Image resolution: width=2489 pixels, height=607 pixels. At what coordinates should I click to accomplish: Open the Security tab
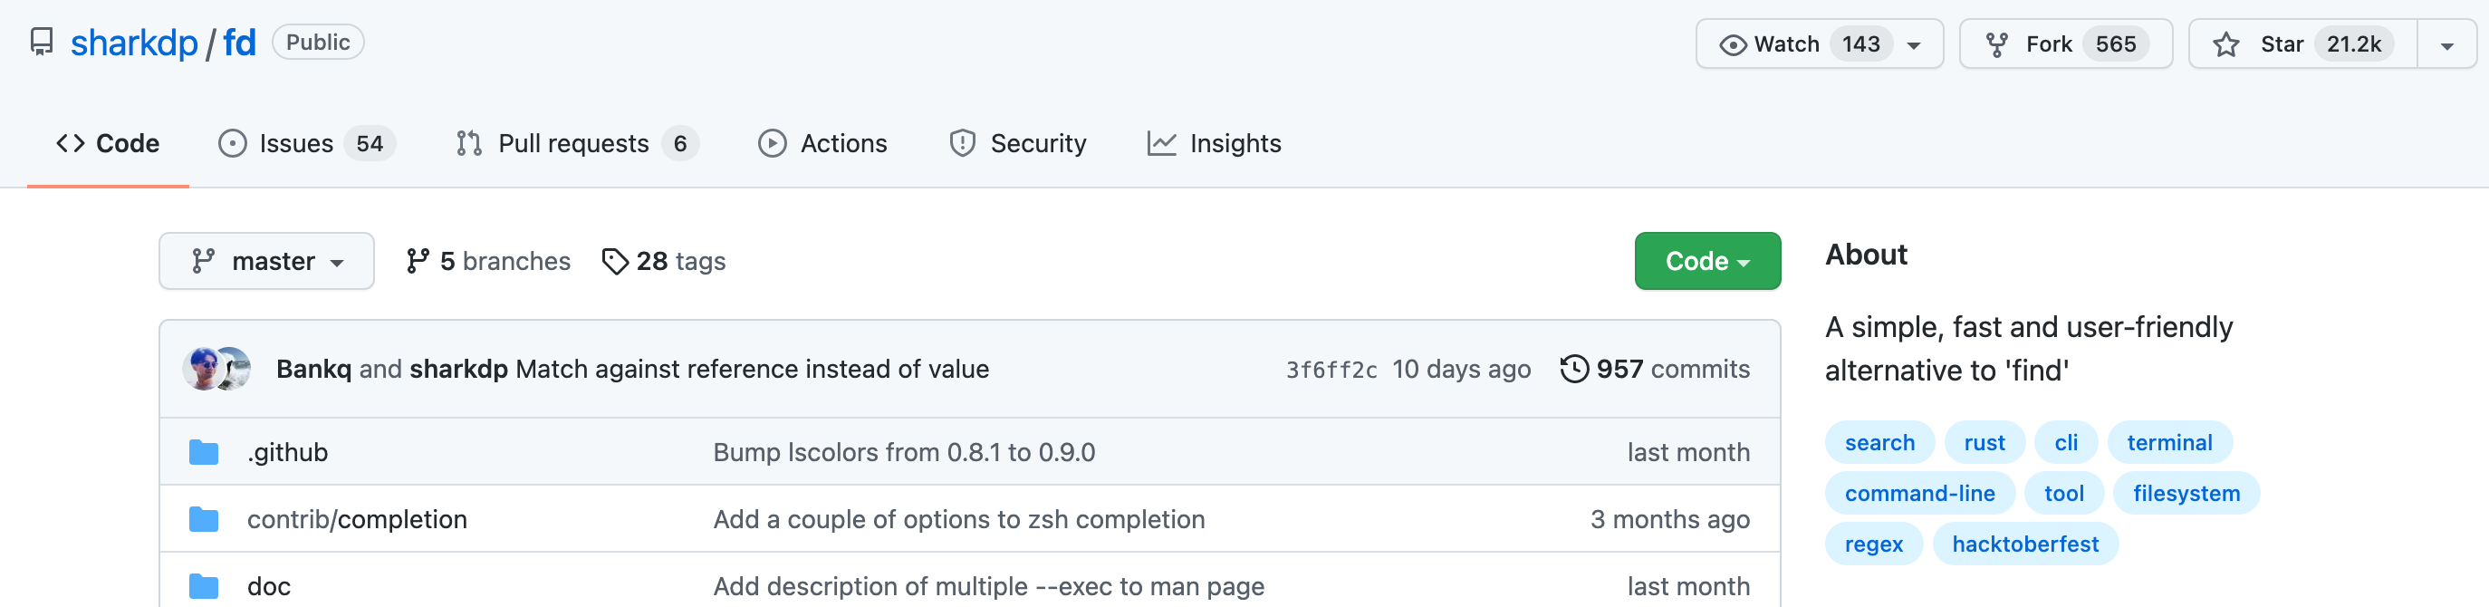1018,143
